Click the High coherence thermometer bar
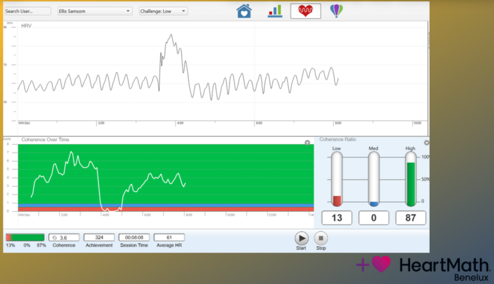The image size is (494, 284). coord(410,179)
